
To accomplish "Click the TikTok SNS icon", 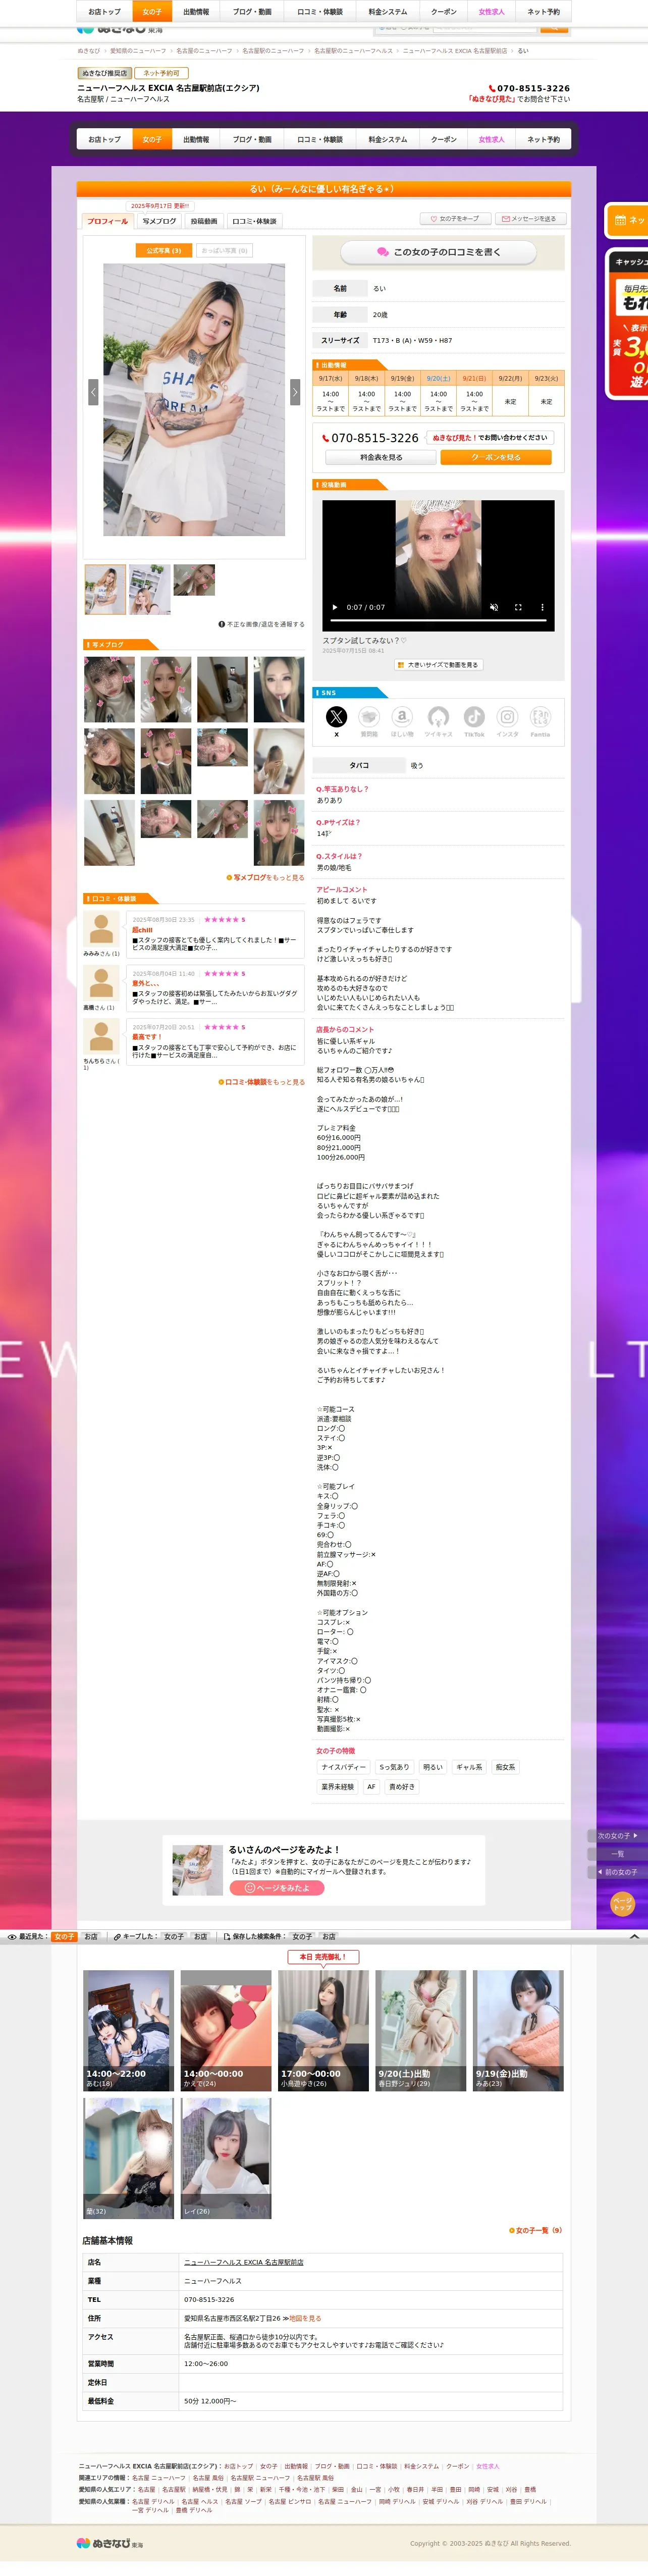I will 474,717.
